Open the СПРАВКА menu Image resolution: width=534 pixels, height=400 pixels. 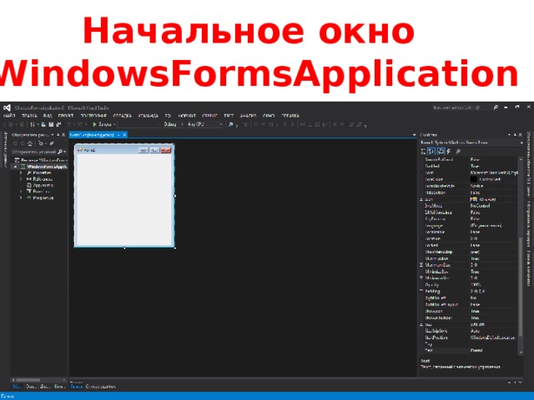tap(290, 116)
